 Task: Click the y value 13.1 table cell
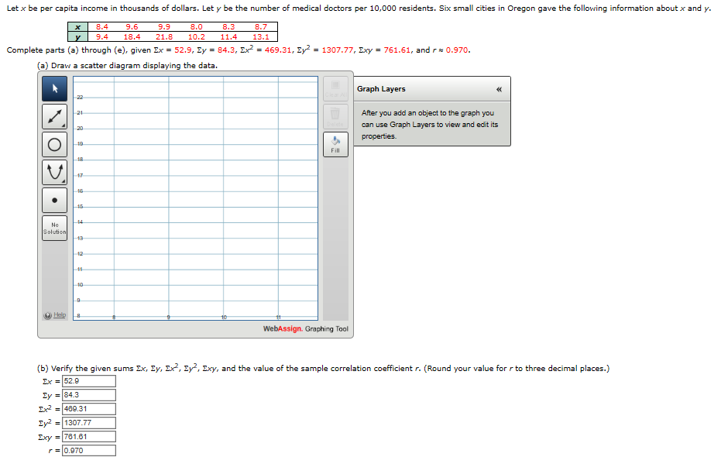pos(261,36)
